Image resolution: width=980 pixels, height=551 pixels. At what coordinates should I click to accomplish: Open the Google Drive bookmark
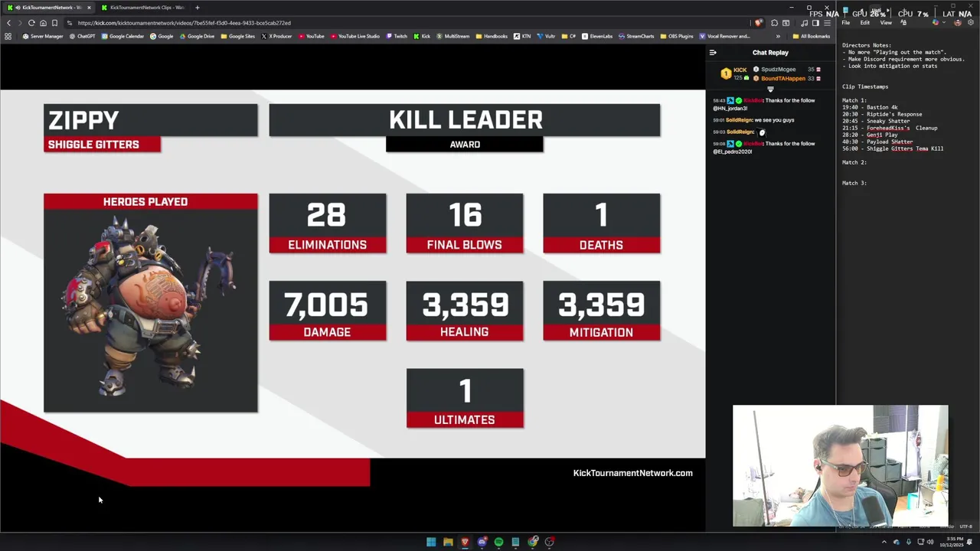click(x=197, y=36)
